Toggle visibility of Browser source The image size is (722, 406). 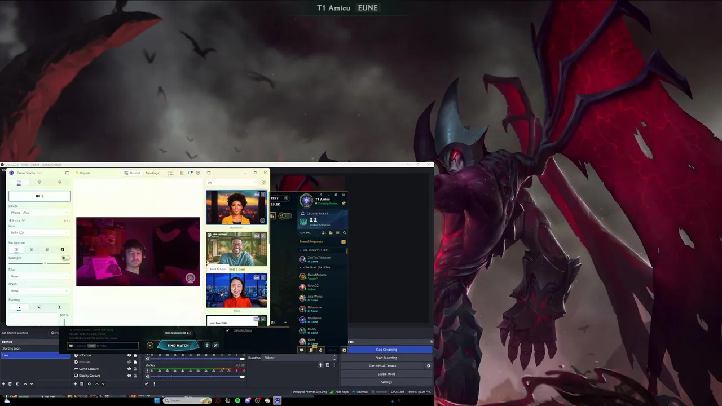129,362
